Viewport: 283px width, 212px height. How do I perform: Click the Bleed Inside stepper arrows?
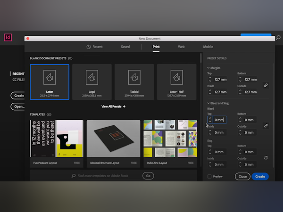[210, 132]
